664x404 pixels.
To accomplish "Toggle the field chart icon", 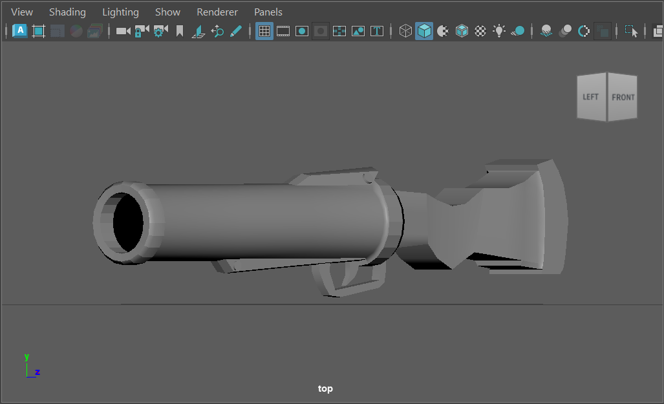I will (339, 31).
